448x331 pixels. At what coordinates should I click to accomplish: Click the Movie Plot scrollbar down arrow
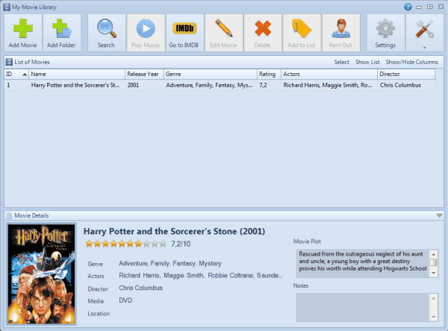click(x=434, y=274)
